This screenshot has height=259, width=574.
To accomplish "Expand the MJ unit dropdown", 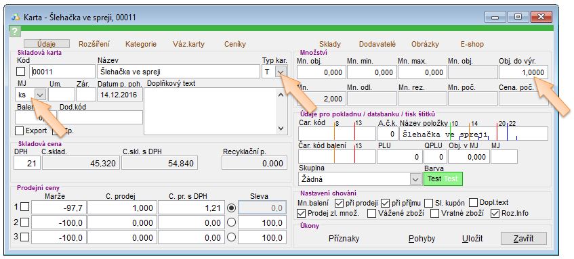I will [40, 95].
